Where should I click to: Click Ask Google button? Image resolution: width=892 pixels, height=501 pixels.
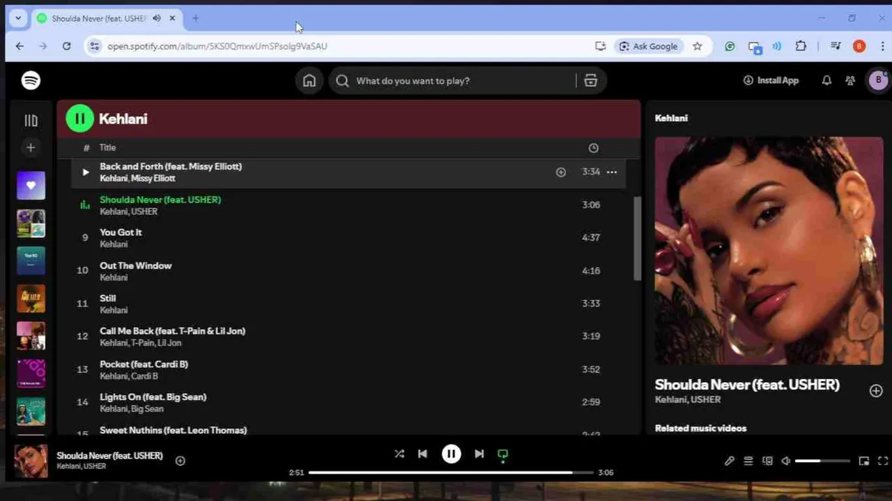(x=648, y=46)
